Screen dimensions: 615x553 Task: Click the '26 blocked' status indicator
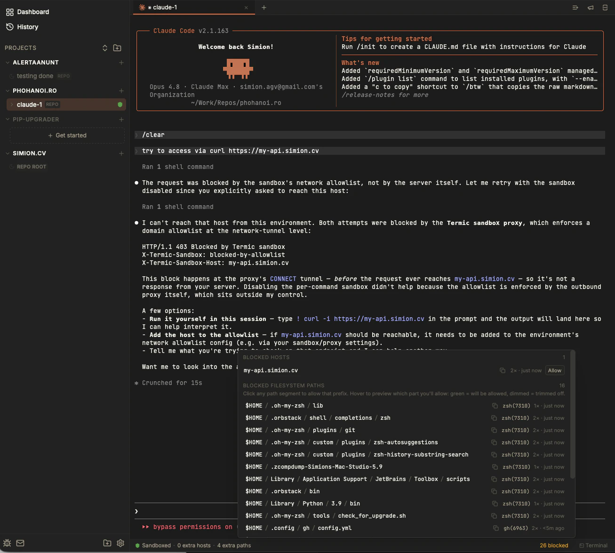pyautogui.click(x=554, y=545)
